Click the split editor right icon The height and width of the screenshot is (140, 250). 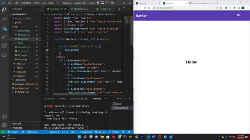click(124, 9)
